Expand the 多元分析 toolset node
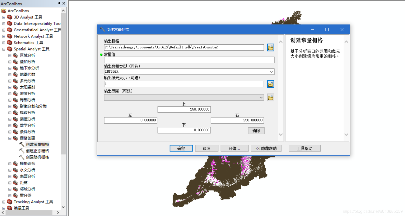 click(x=10, y=81)
